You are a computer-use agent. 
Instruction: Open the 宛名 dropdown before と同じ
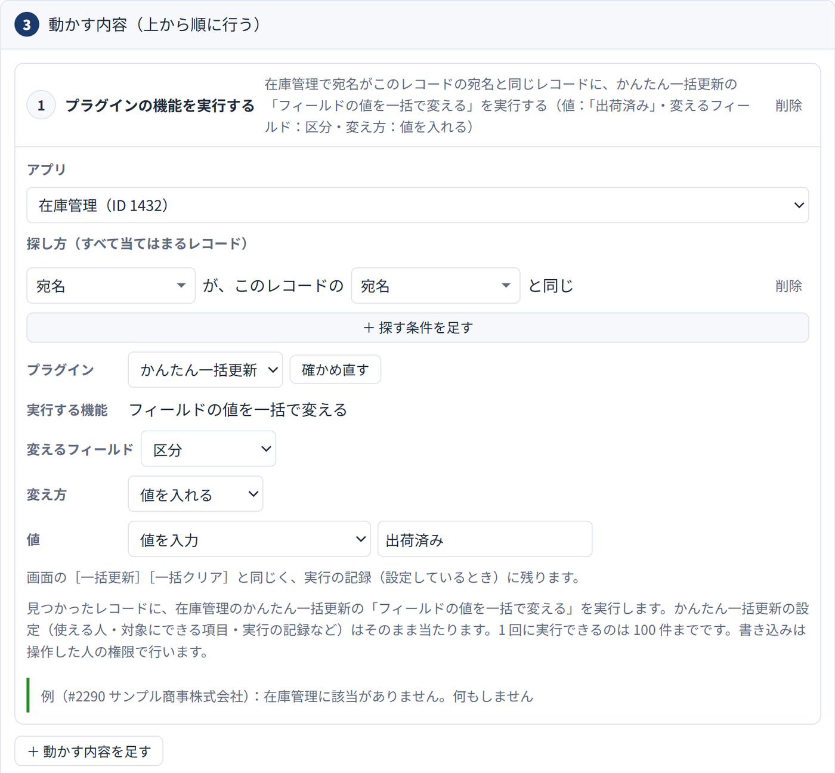pos(435,286)
